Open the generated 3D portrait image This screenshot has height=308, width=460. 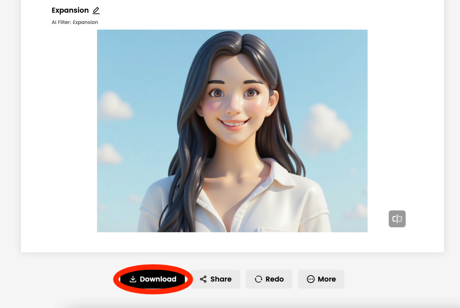(232, 131)
